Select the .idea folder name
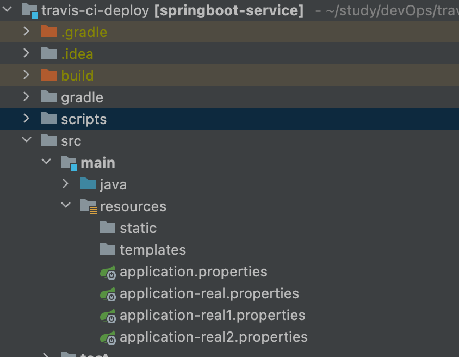This screenshot has width=459, height=357. click(77, 53)
